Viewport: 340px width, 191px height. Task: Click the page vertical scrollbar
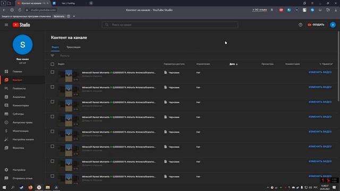pos(338,66)
